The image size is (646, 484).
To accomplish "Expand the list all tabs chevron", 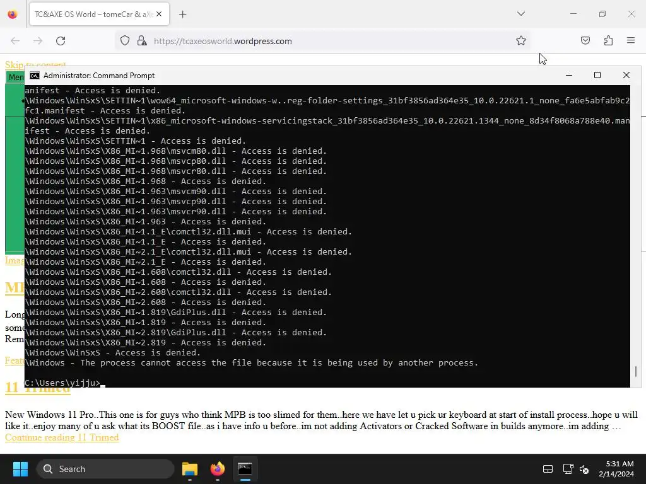I will (520, 14).
